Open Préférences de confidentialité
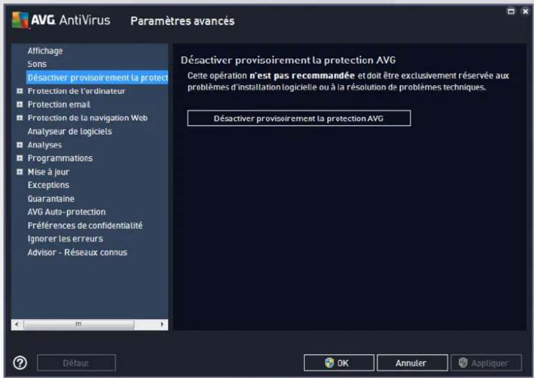534x378 pixels. 85,225
